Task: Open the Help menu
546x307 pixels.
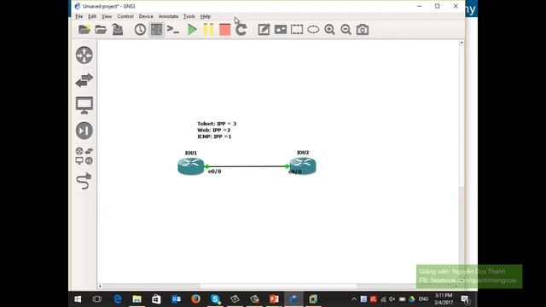Action: [206, 16]
